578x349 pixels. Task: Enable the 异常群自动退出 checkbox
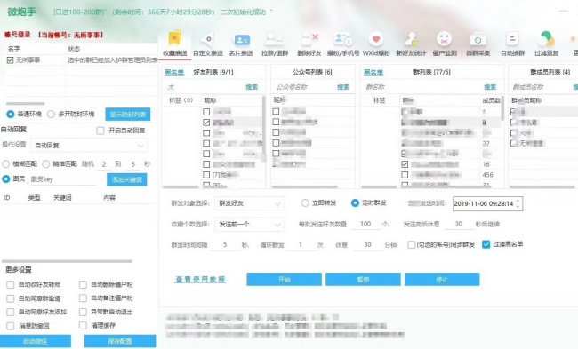click(83, 312)
